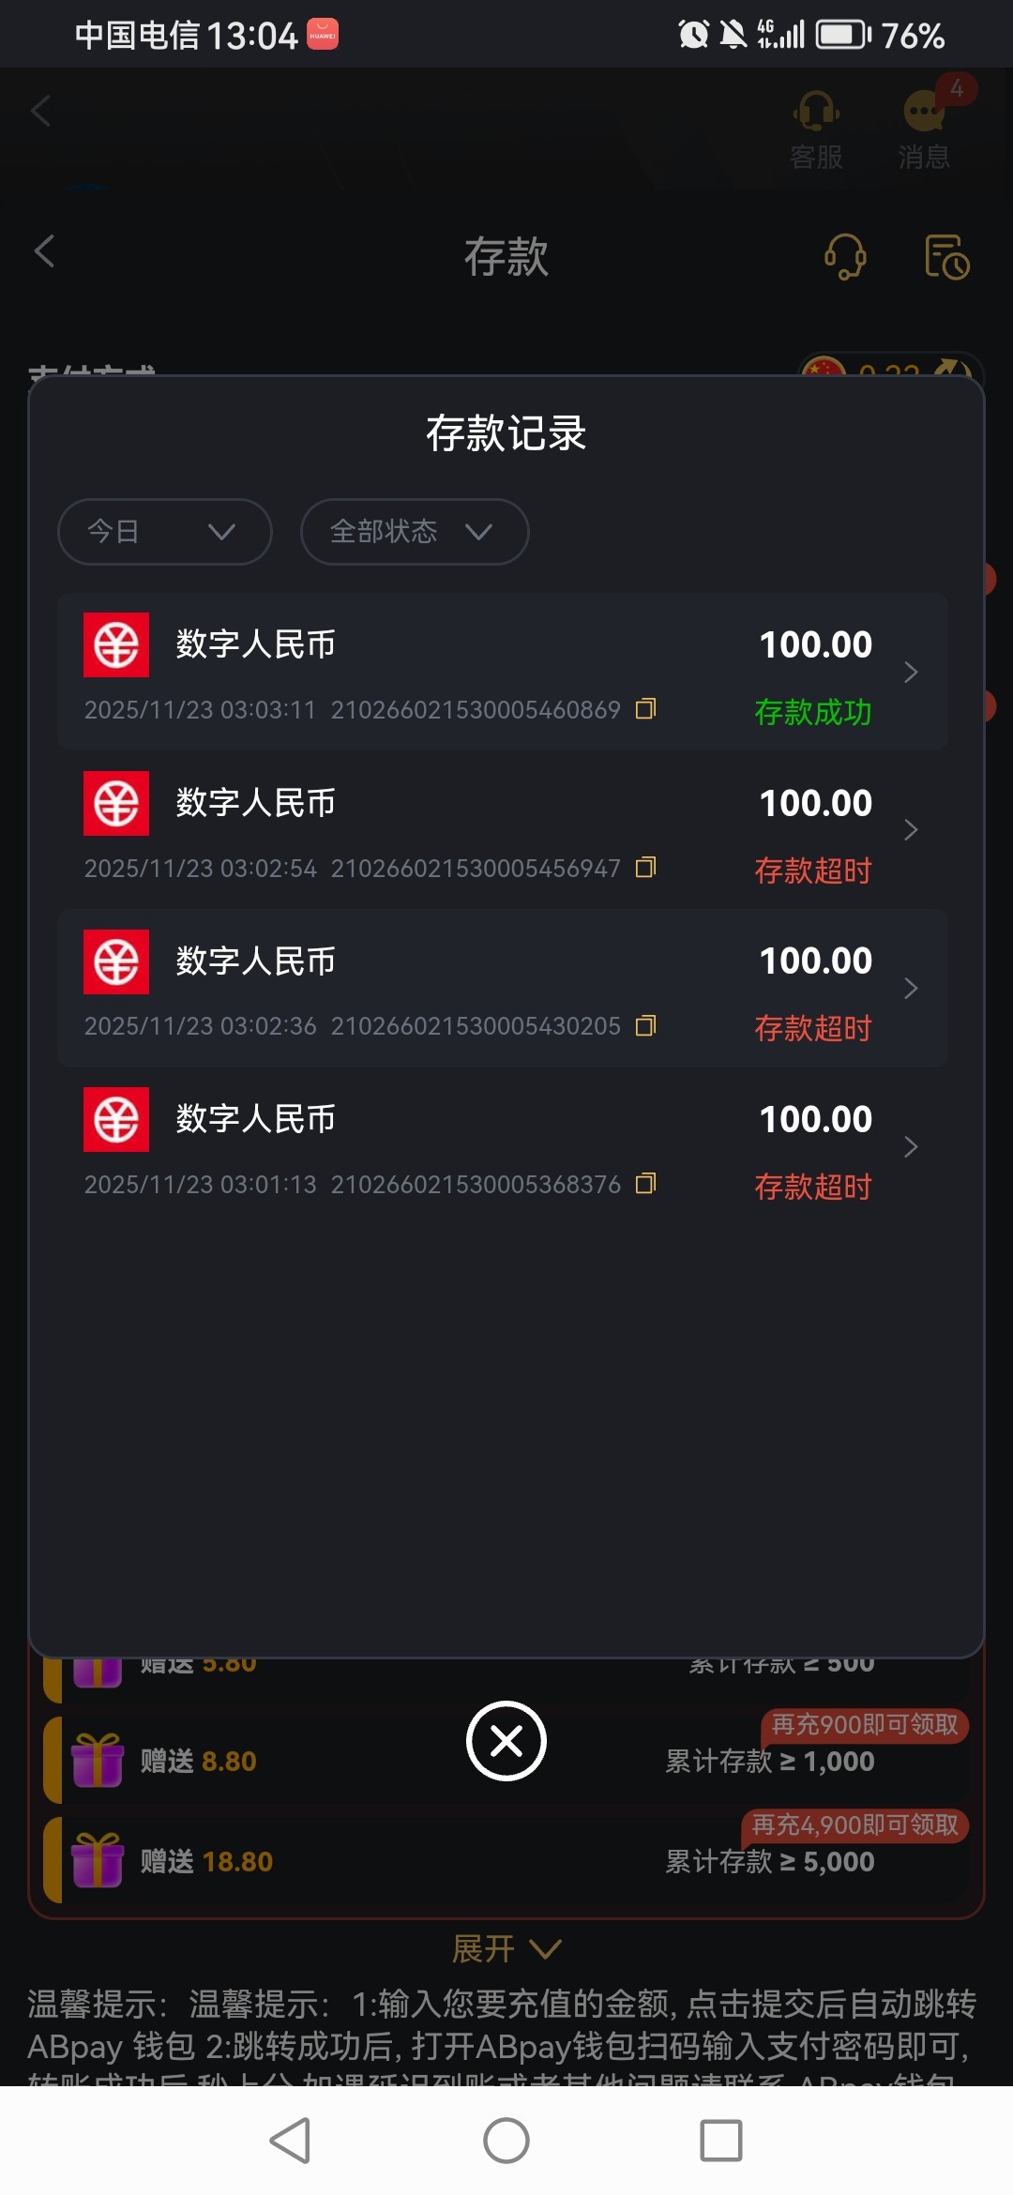This screenshot has height=2195, width=1013.
Task: Tap back arrow beside 存款 title
Action: coord(44,251)
